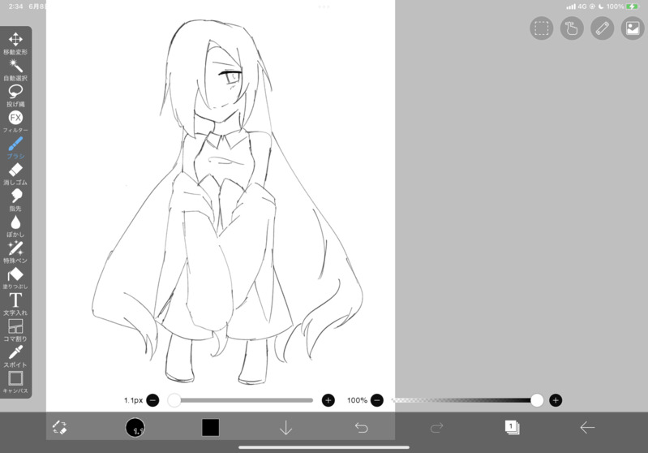Select the Eraser (消しゴム) tool

15,174
